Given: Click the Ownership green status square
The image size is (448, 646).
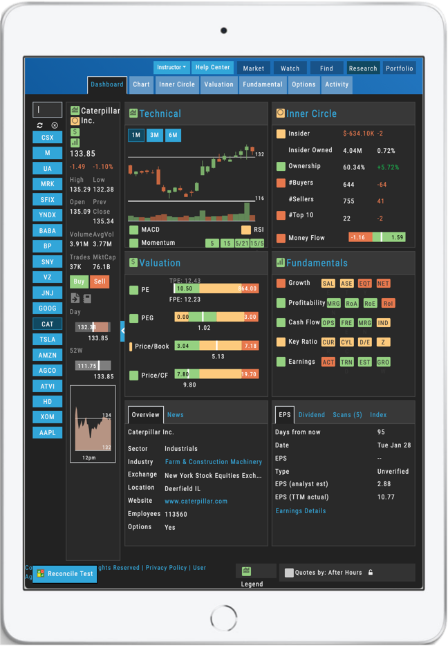Looking at the screenshot, I should tap(281, 166).
